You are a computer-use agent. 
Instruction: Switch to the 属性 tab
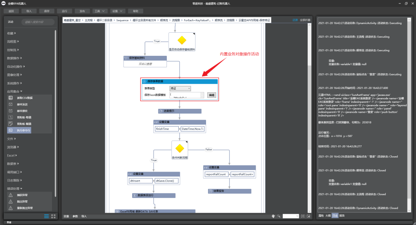[x=321, y=215]
